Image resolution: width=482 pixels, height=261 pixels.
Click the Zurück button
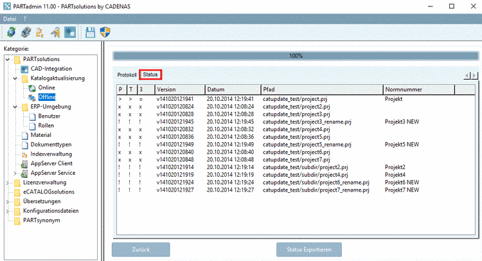coord(141,249)
